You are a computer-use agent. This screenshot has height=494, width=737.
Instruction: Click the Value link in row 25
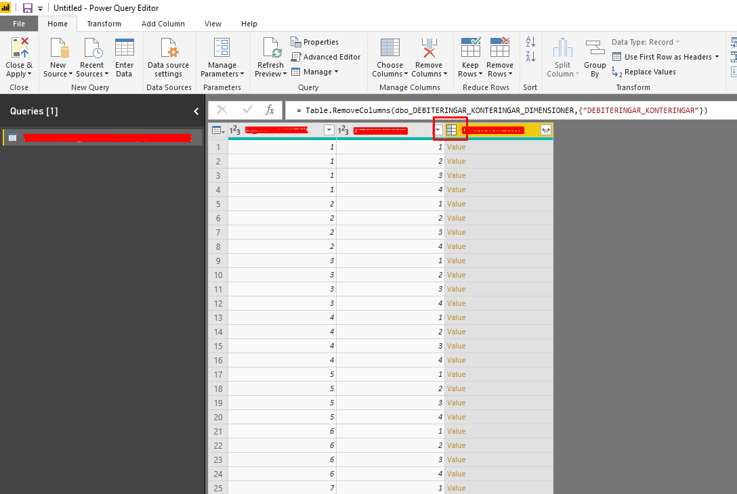[456, 488]
